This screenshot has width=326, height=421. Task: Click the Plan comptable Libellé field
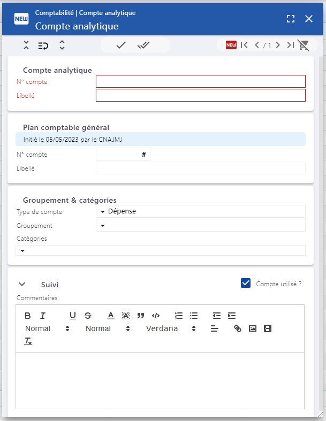click(201, 168)
